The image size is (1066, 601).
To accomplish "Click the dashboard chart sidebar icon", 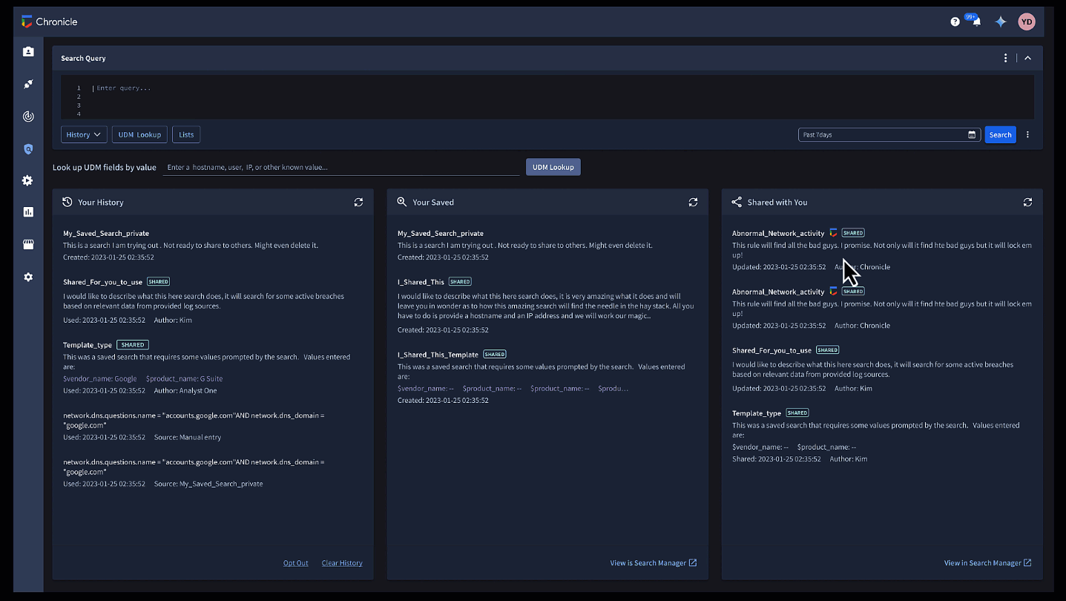I will click(x=28, y=212).
